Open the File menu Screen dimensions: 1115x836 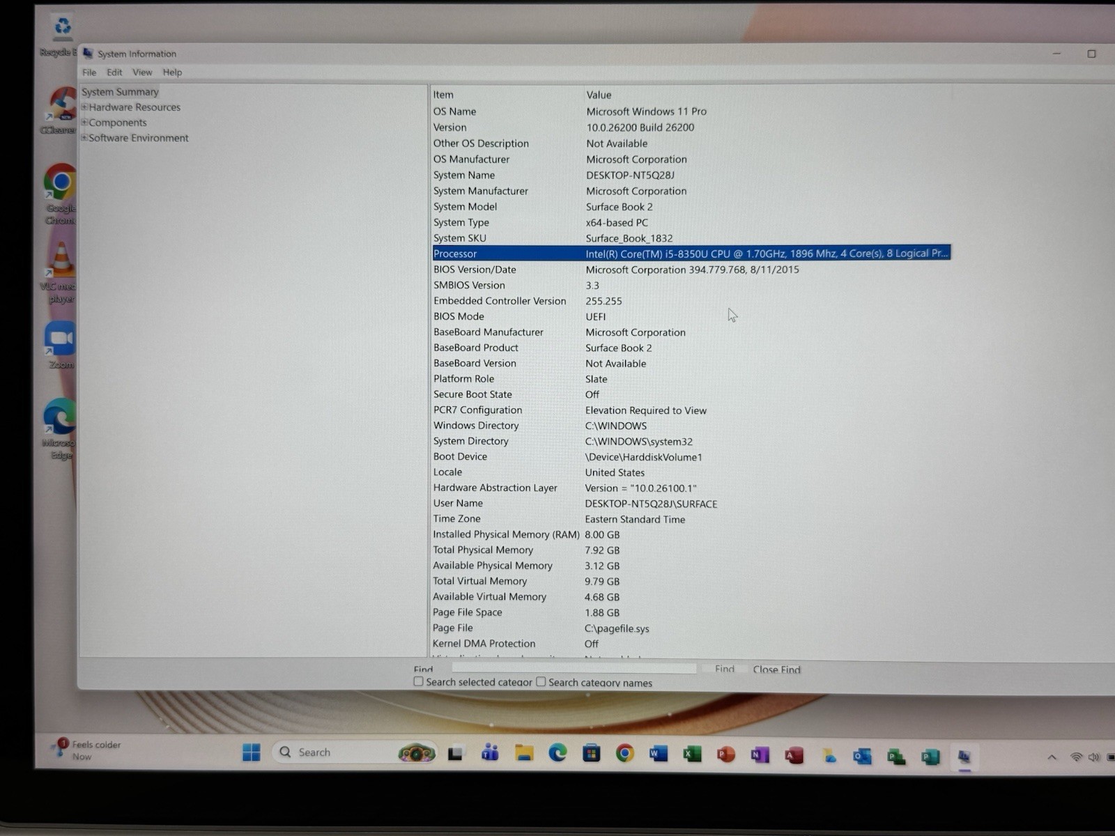pos(89,72)
